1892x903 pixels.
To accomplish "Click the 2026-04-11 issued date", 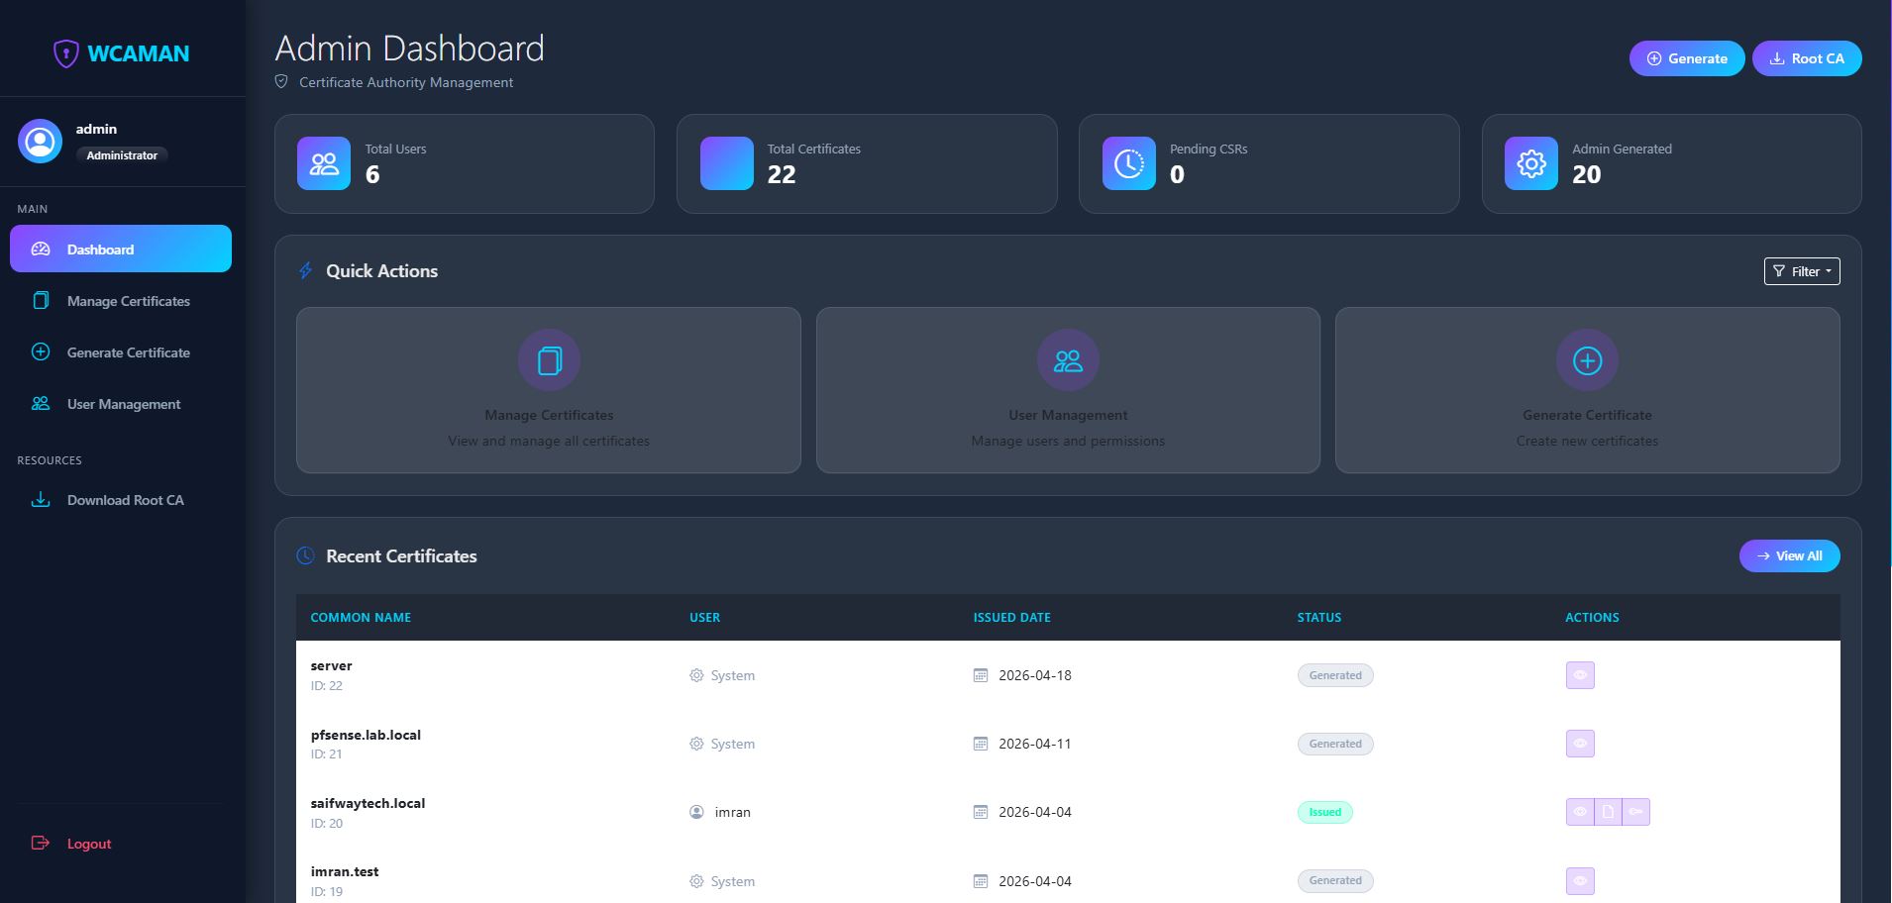I will point(1035,744).
